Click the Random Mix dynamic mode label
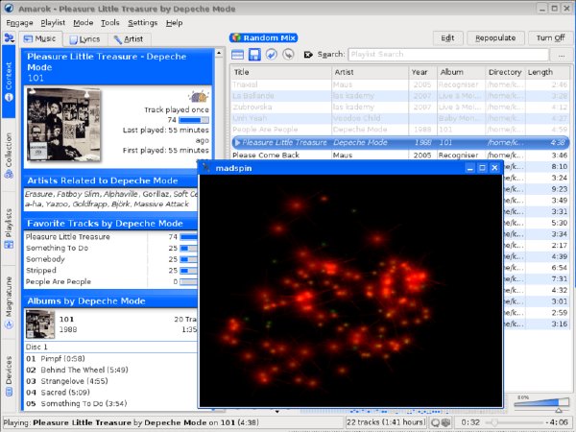The height and width of the screenshot is (432, 576). coord(263,37)
